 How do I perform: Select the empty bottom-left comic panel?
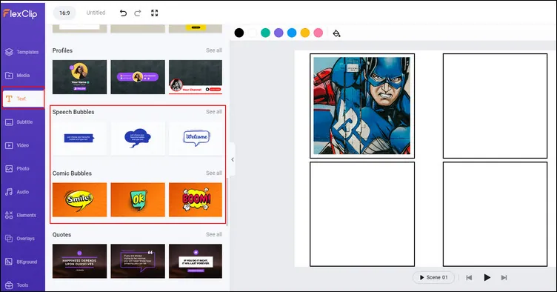click(362, 214)
